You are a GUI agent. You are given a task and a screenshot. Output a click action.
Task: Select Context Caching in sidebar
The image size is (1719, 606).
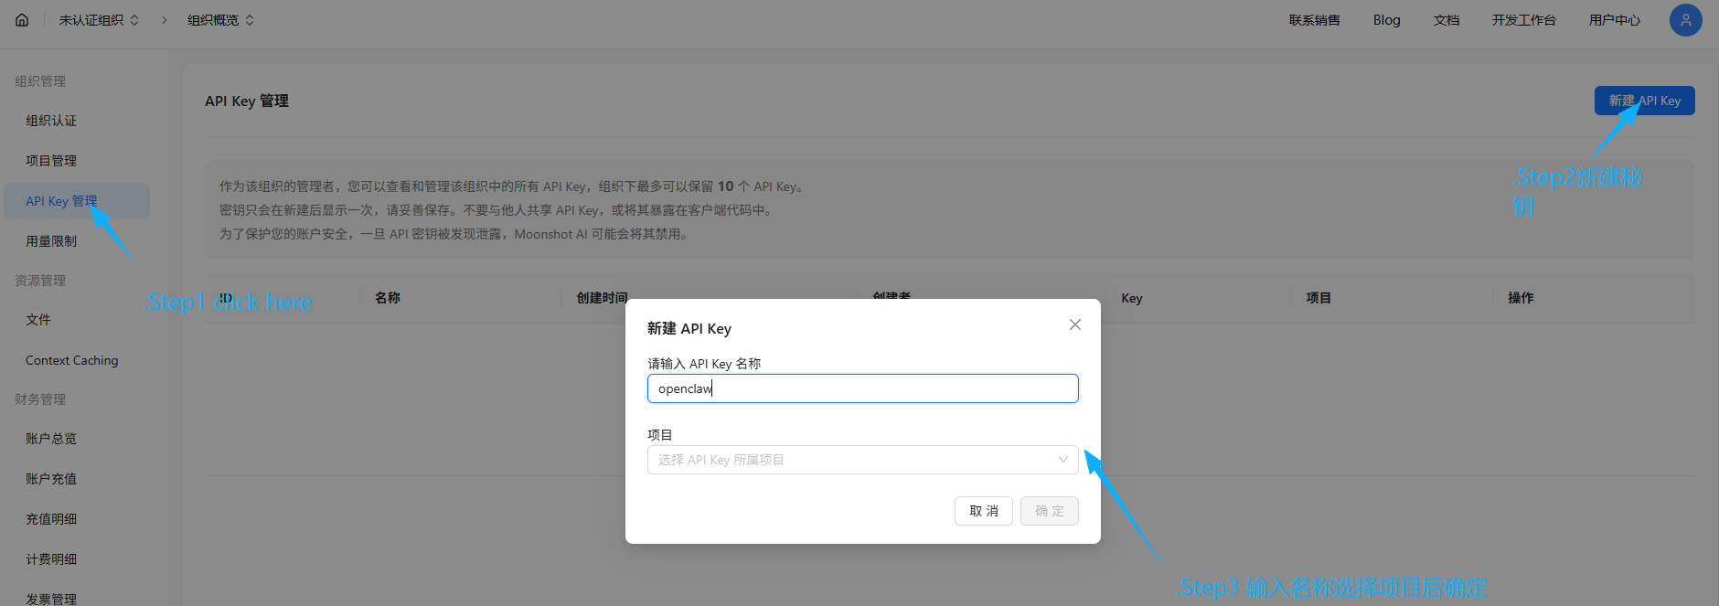pos(72,361)
